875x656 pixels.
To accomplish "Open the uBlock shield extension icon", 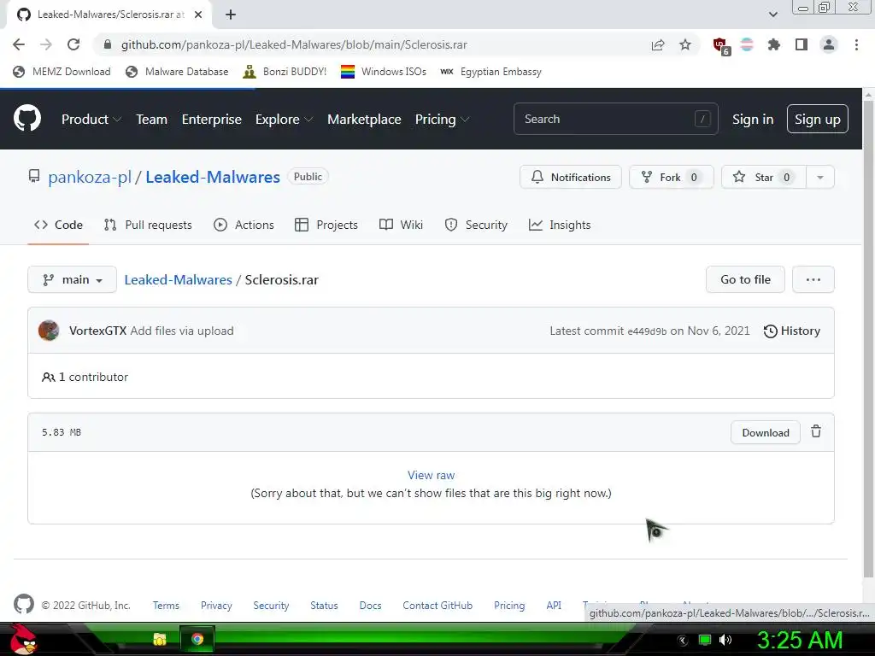I will pyautogui.click(x=720, y=45).
